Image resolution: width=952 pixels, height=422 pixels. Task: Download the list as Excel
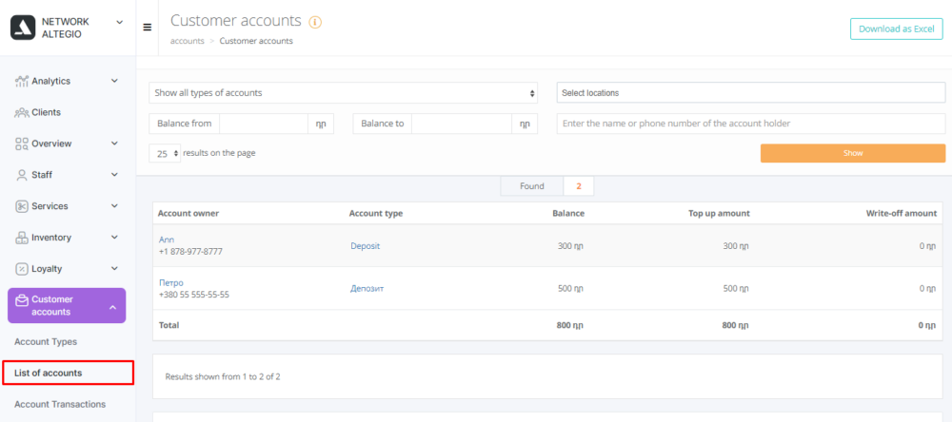point(896,29)
